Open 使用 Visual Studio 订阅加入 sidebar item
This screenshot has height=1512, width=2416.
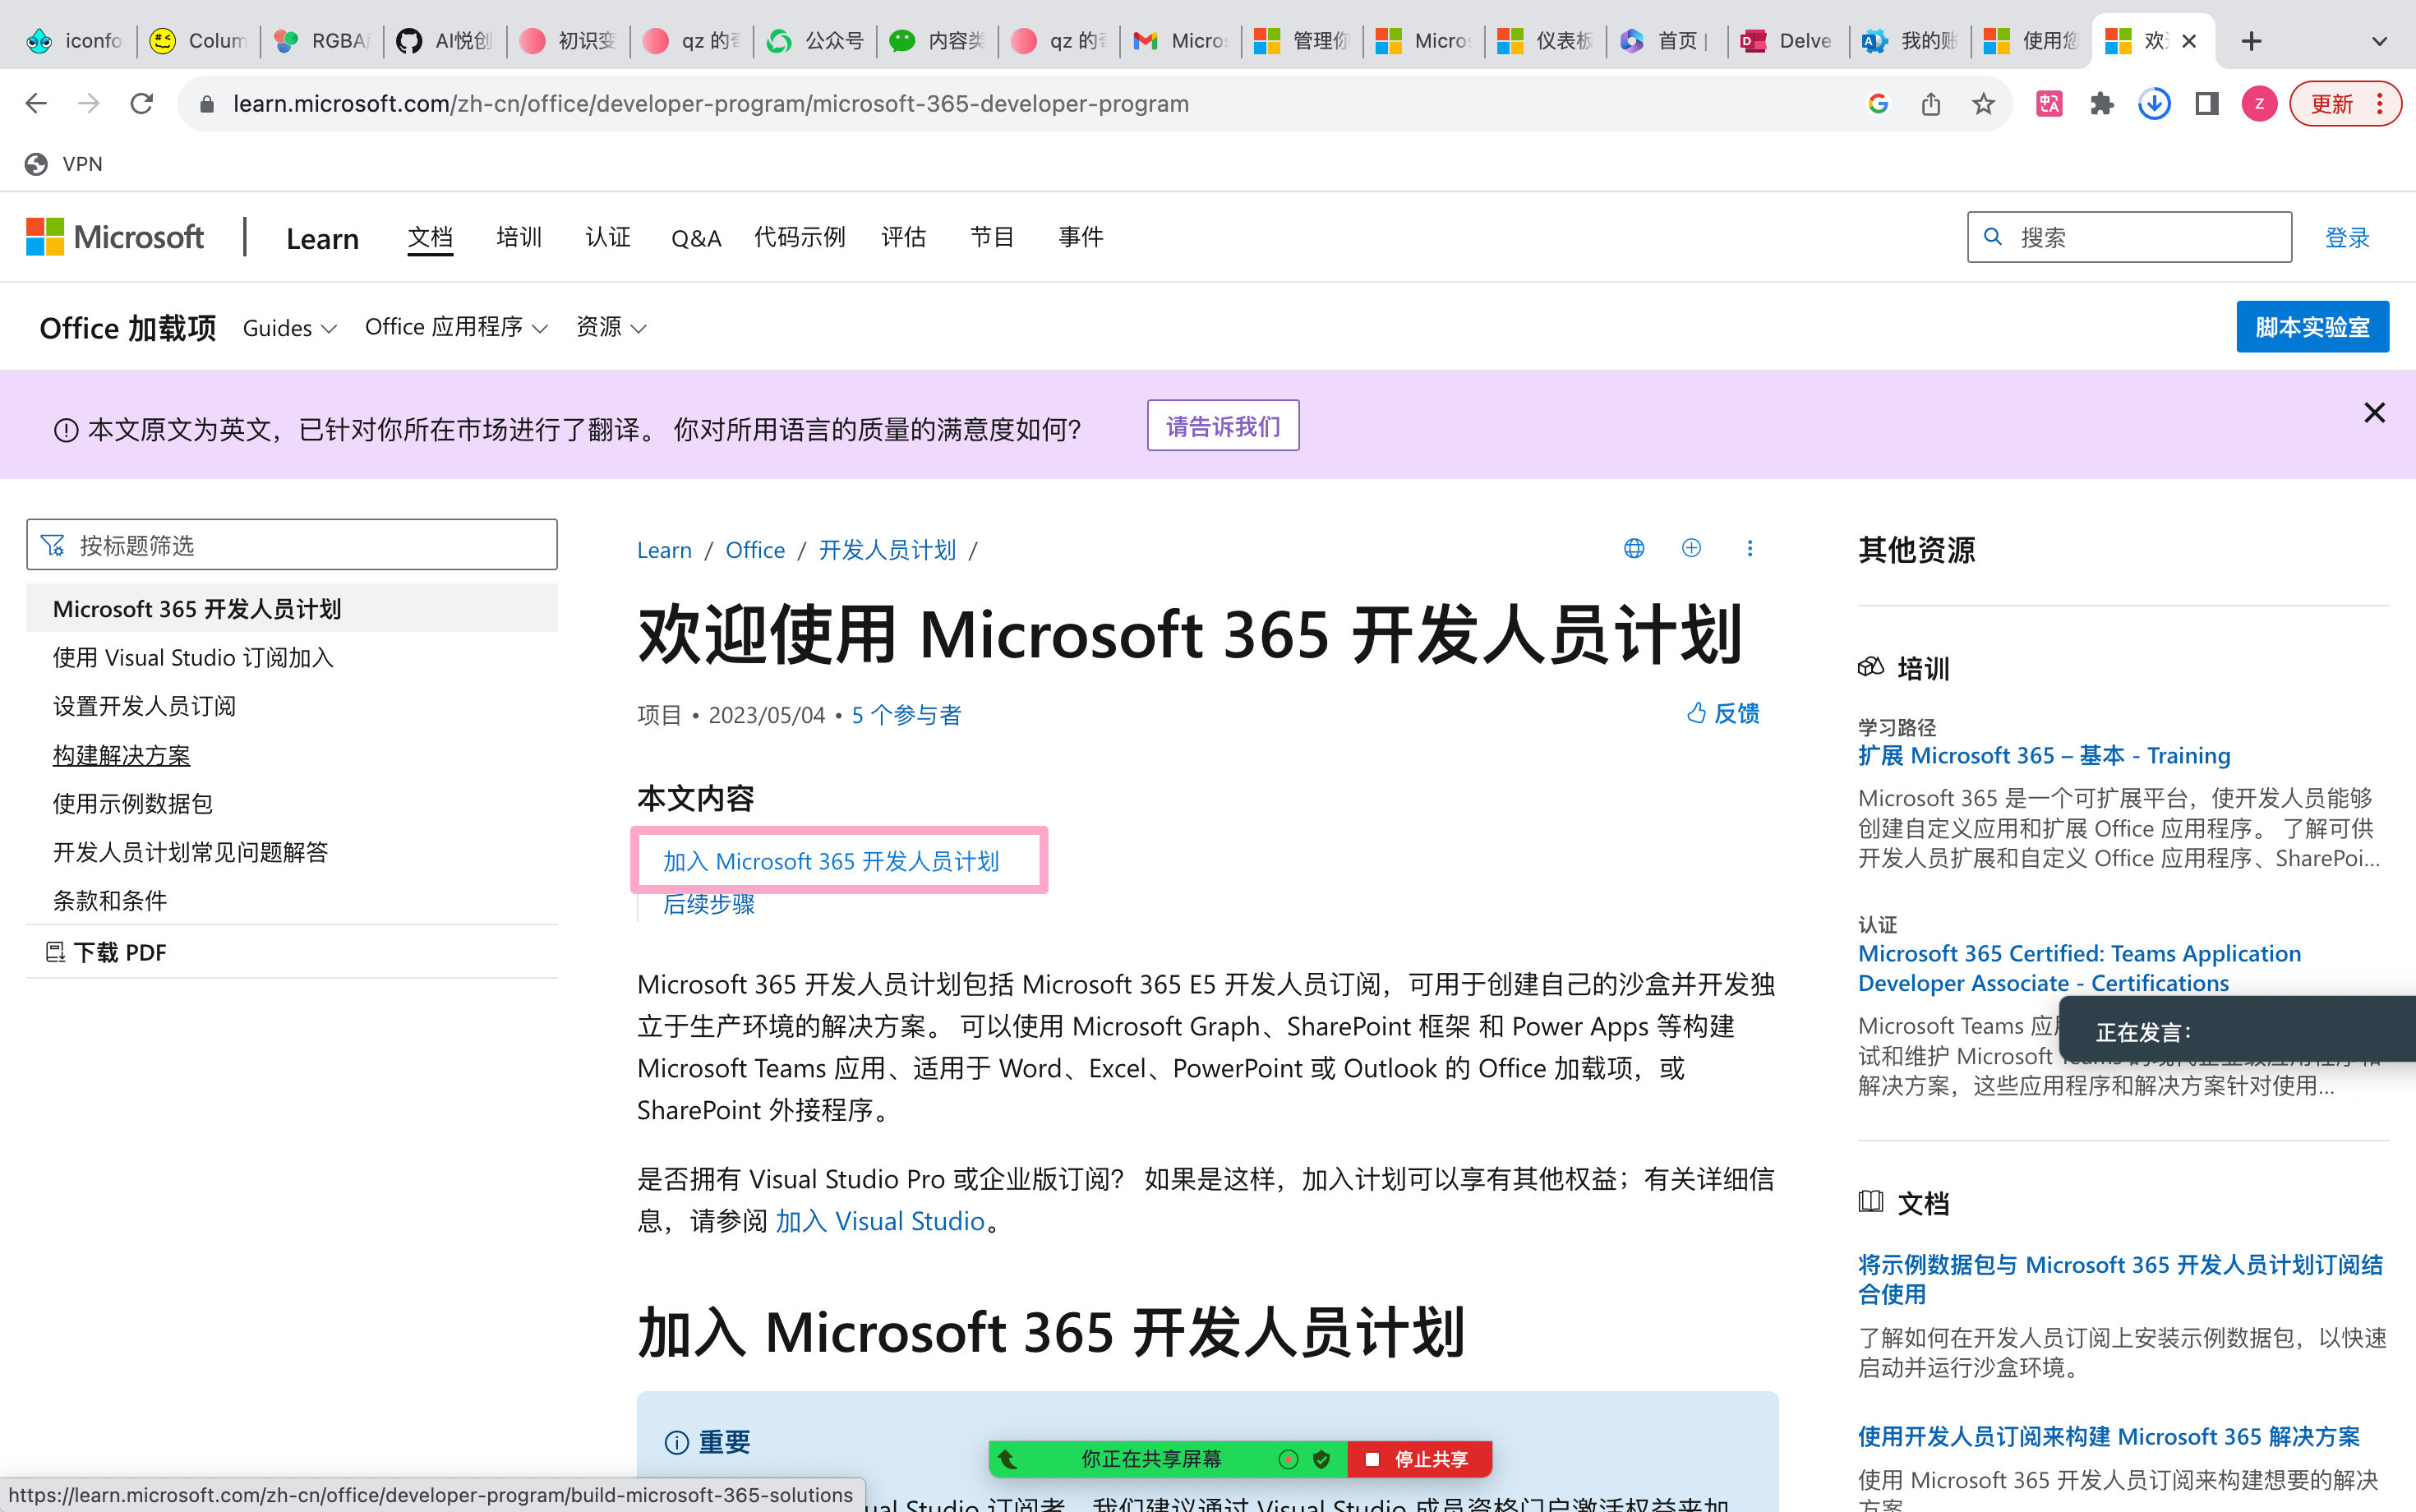tap(193, 658)
